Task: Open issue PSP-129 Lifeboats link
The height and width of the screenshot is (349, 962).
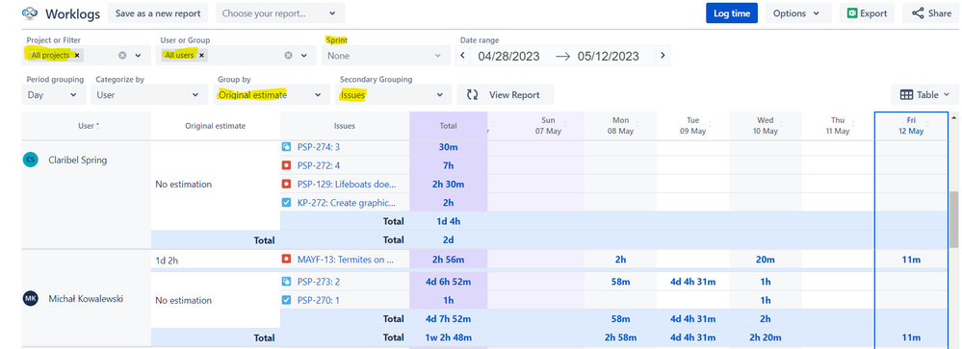Action: click(x=347, y=184)
